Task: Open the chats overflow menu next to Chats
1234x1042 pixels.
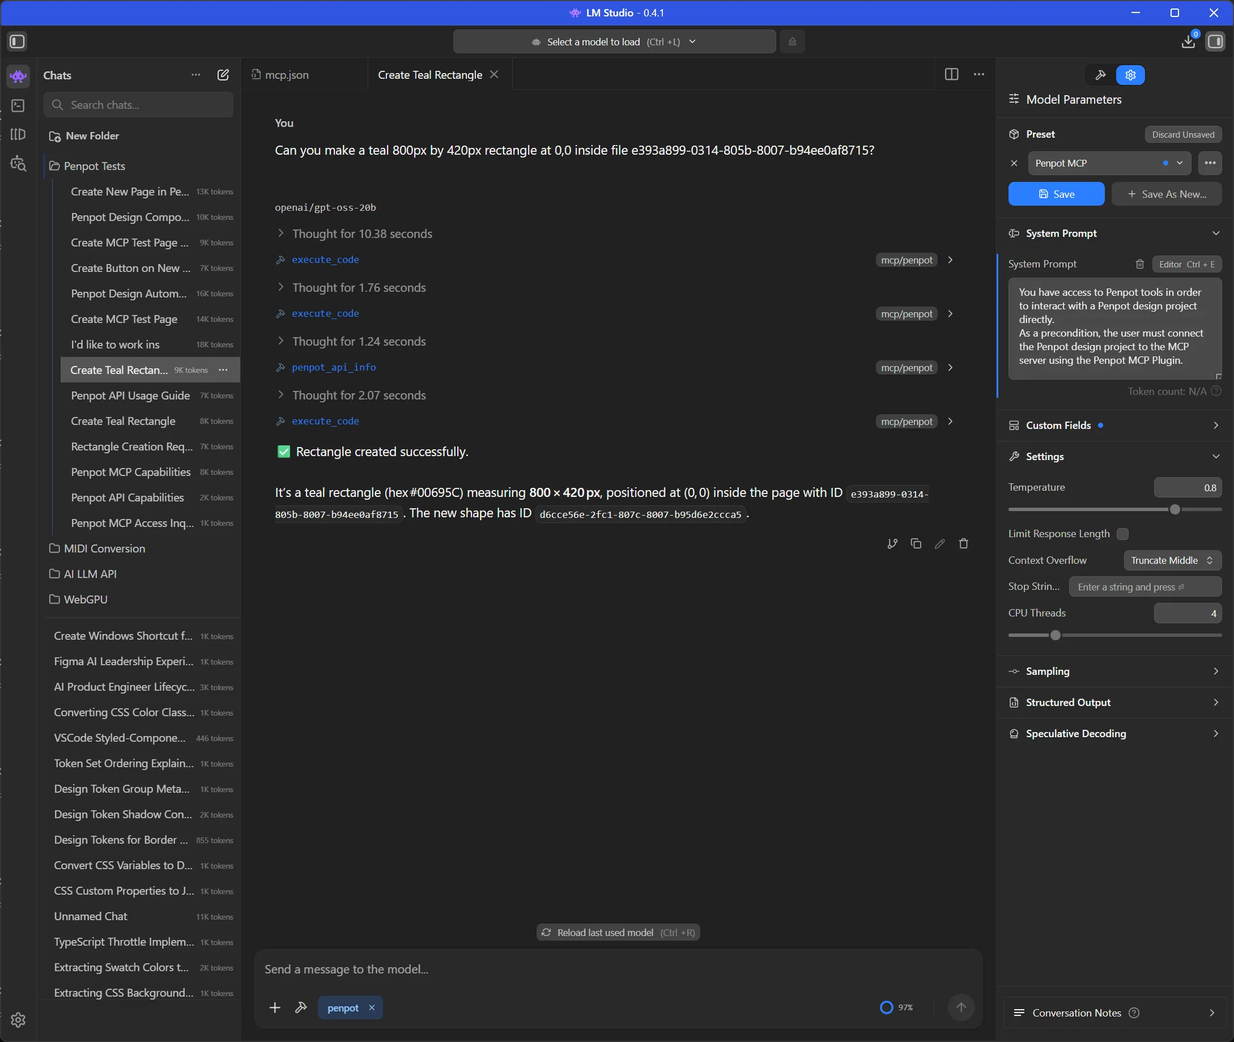Action: pyautogui.click(x=195, y=75)
